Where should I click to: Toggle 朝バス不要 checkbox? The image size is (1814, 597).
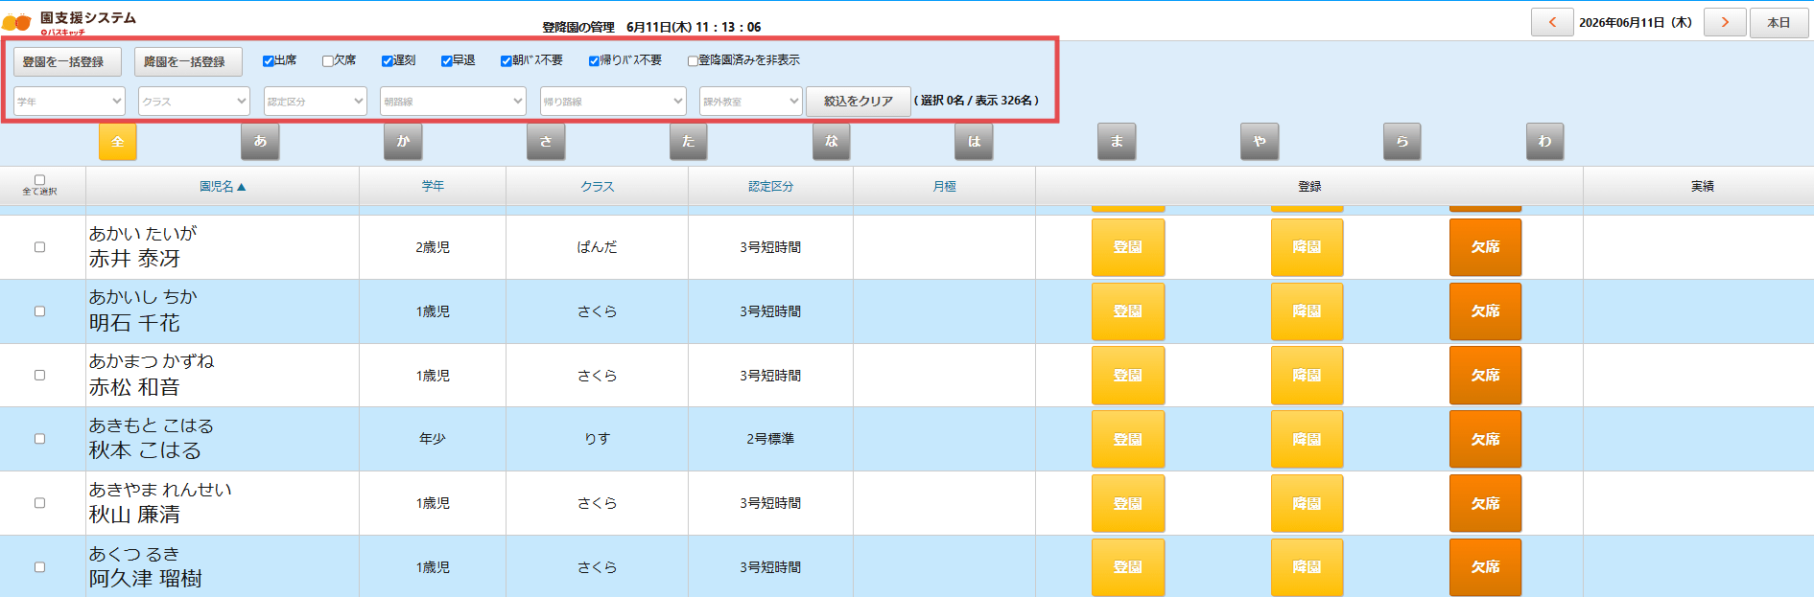507,60
